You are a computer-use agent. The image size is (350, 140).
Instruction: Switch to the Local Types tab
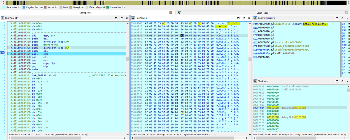[262, 13]
